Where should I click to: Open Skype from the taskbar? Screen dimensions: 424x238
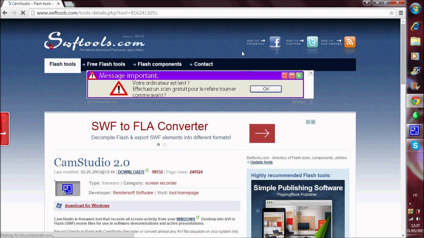point(415,145)
